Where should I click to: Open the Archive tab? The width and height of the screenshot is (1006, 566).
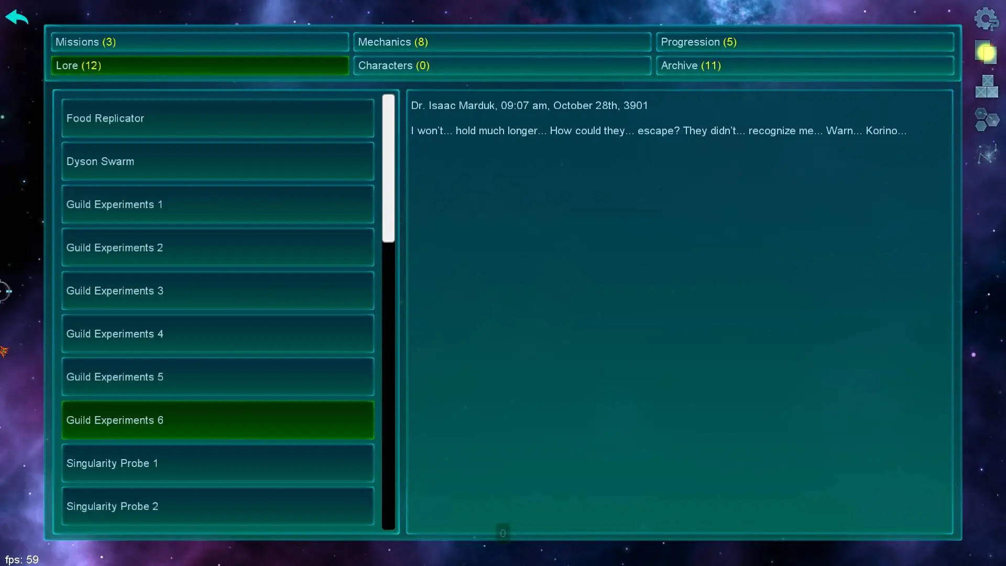[x=804, y=66]
